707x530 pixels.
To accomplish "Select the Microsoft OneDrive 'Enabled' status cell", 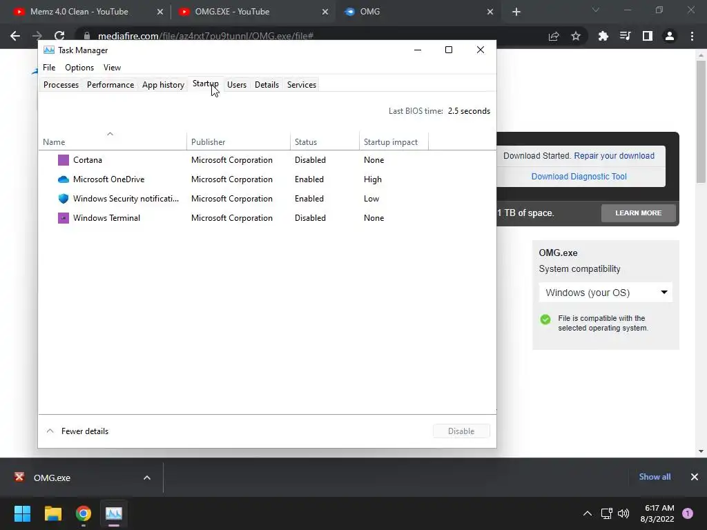I will (x=309, y=179).
